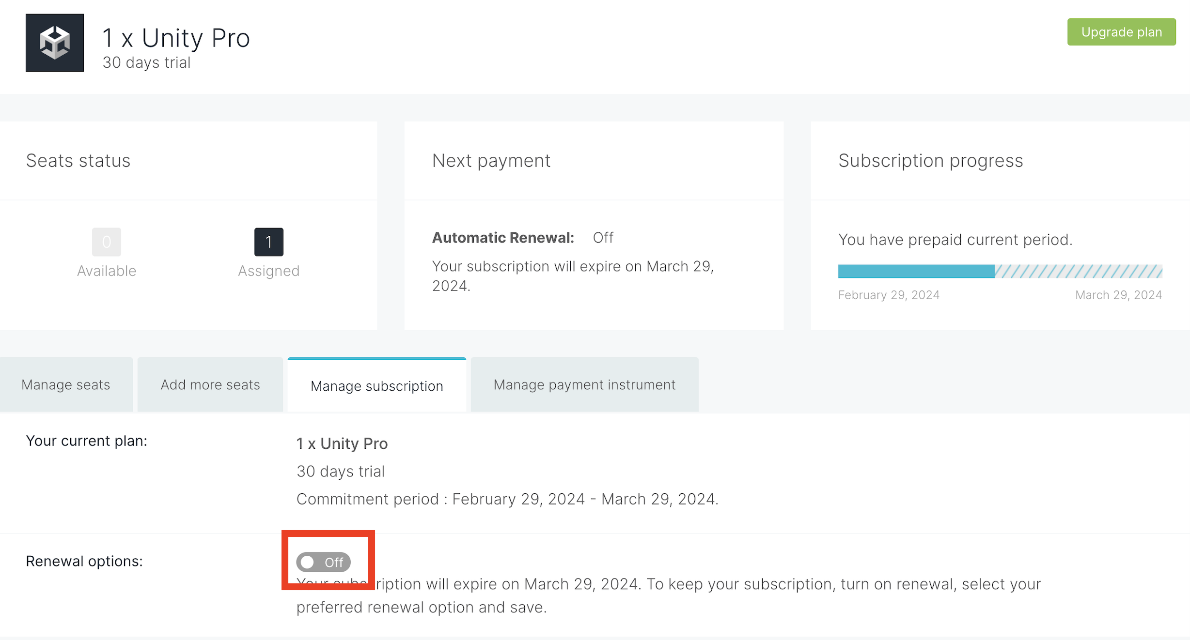Select the Manage subscription tab

coord(377,385)
